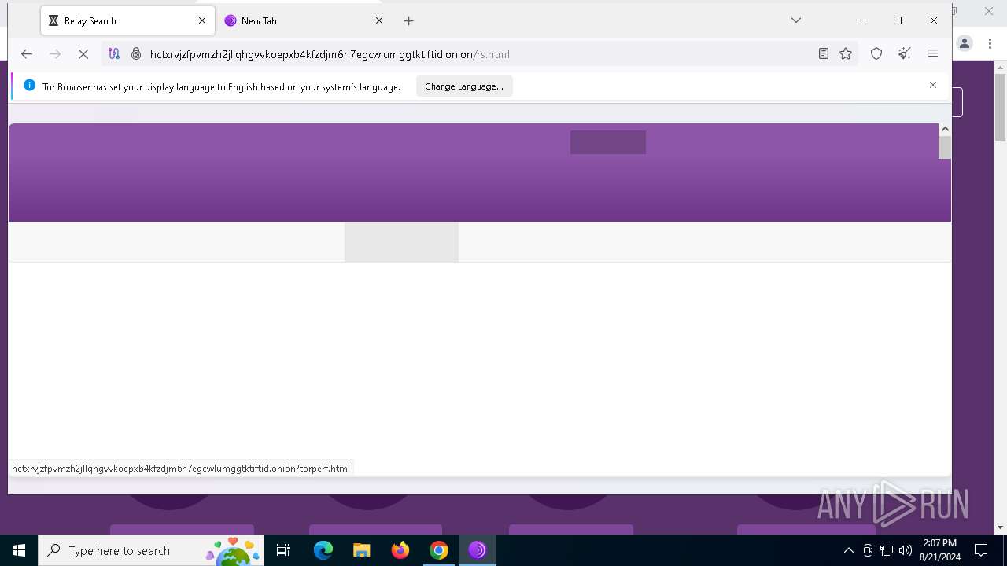Click the dark purple header placeholder button
Screen dimensions: 1007x566
[608, 142]
